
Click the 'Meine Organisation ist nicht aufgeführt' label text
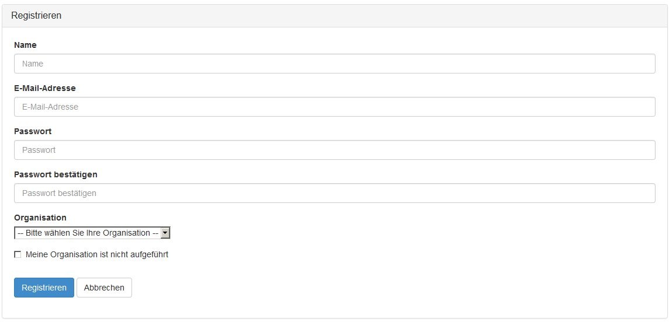[97, 254]
